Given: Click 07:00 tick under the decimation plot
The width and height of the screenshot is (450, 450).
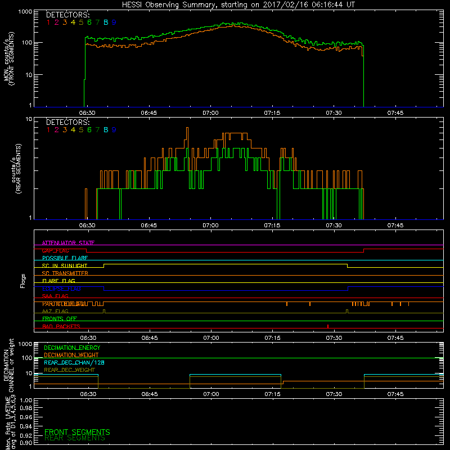Looking at the screenshot, I should coord(211,394).
